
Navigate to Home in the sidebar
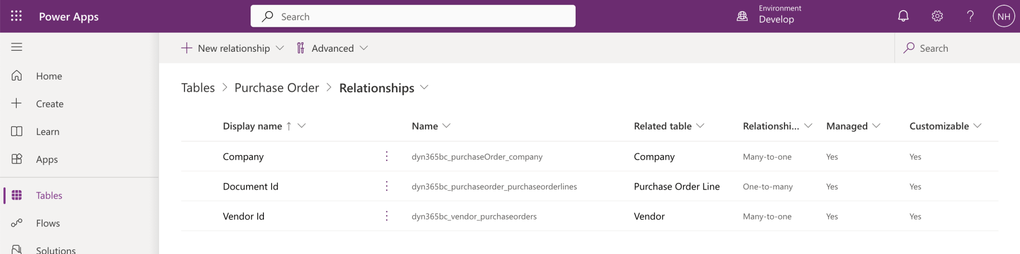coord(49,76)
